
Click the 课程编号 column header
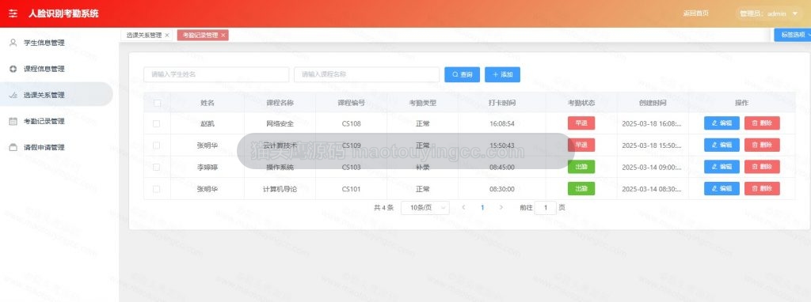pos(351,103)
